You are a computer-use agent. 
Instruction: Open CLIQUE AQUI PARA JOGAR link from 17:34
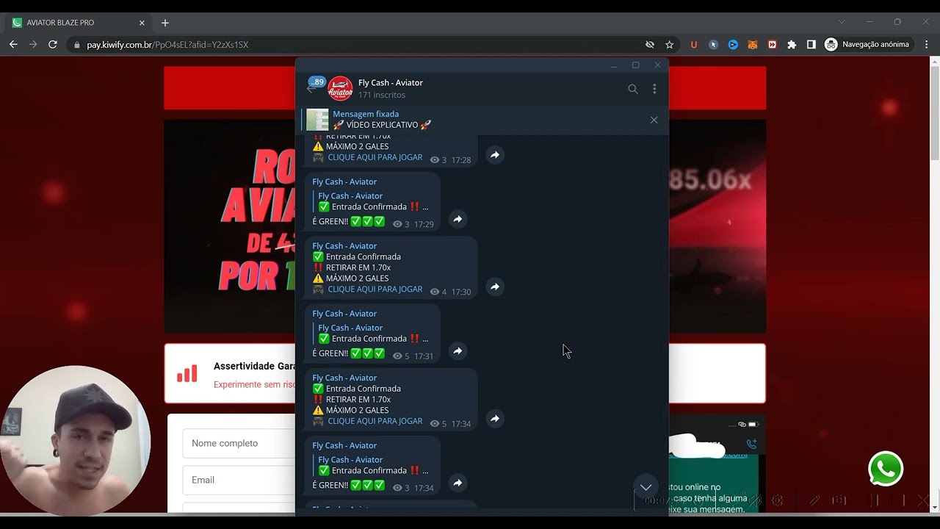pyautogui.click(x=375, y=421)
